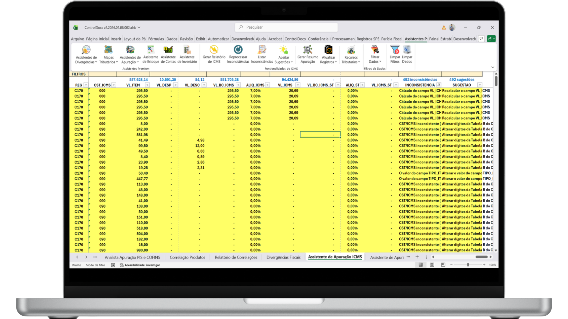
Task: Click the Pesquisar search box
Action: coord(286,27)
